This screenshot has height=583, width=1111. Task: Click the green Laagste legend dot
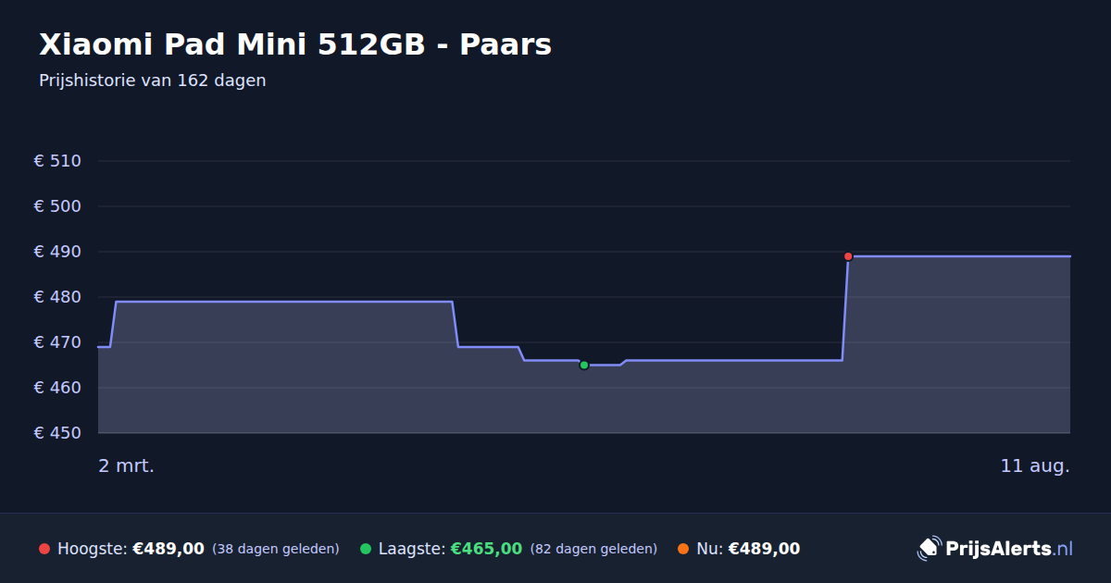click(x=366, y=549)
